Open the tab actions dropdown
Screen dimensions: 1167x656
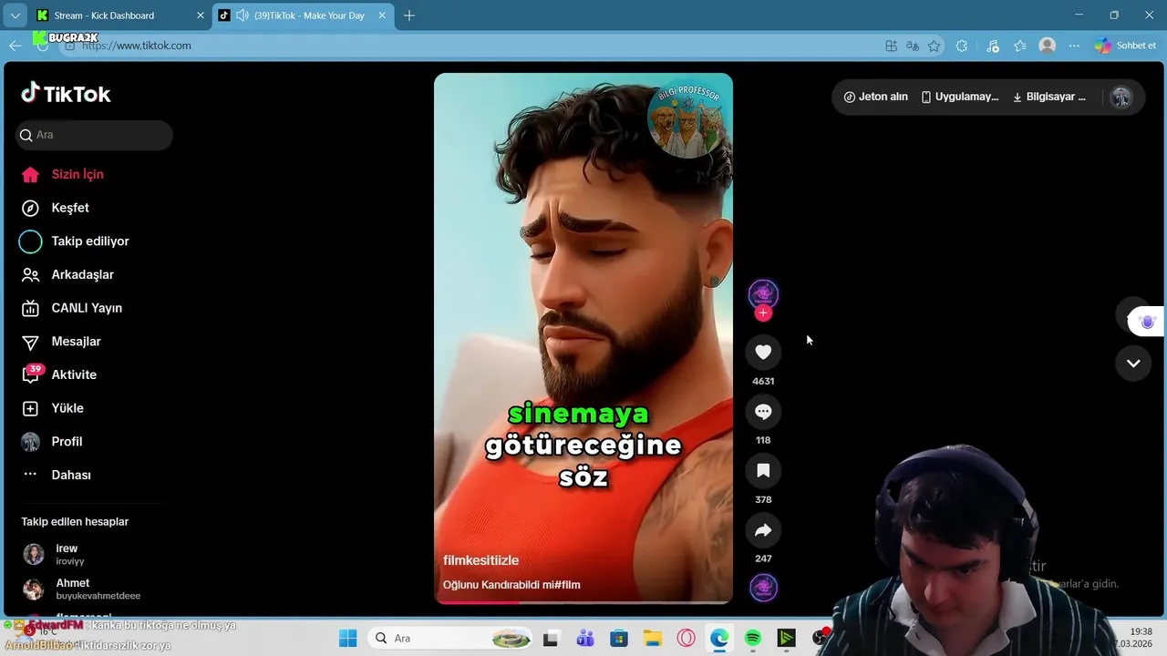(x=15, y=15)
